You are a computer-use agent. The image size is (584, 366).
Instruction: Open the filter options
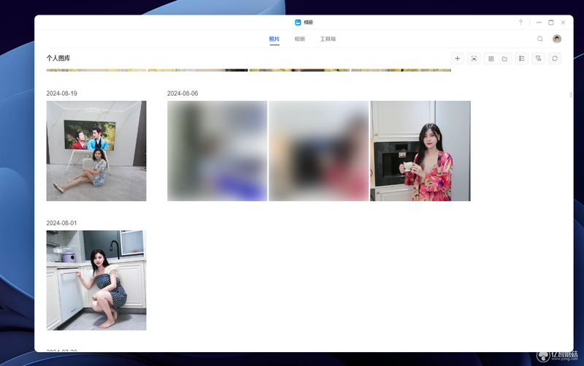[x=538, y=58]
